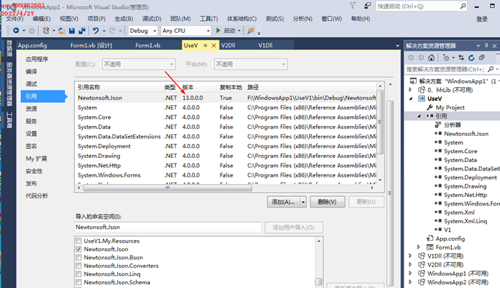Click the find-in-files toolbar icon
The height and width of the screenshot is (288, 500).
point(251,31)
